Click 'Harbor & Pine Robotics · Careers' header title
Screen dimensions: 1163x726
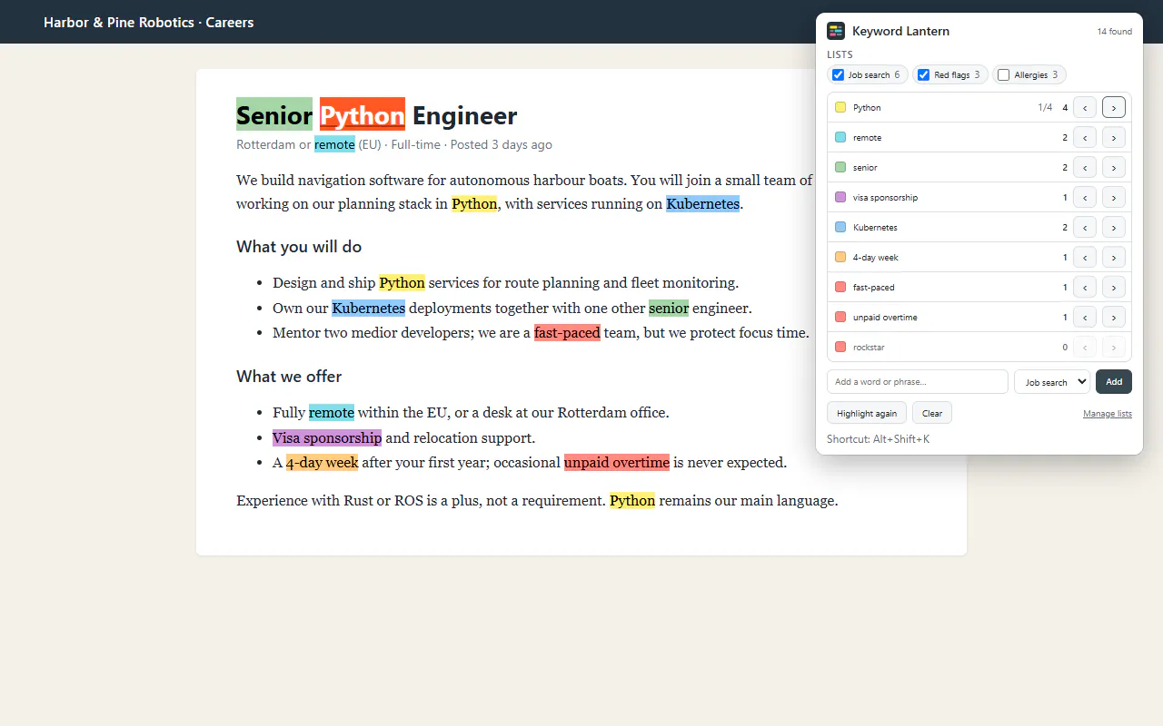(149, 22)
